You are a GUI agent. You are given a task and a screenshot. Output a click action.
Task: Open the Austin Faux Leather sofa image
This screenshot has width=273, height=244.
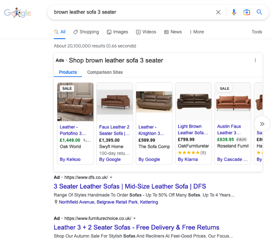pyautogui.click(x=233, y=102)
